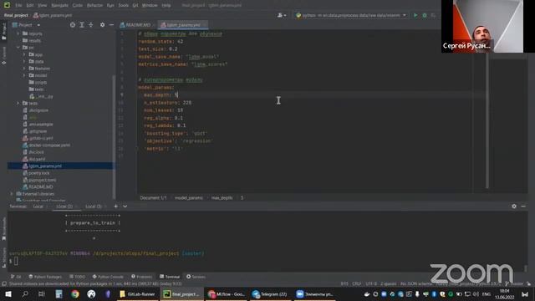Select the Local (3) terminal tab
Viewport: 535px width, 301px height.
[x=93, y=207]
